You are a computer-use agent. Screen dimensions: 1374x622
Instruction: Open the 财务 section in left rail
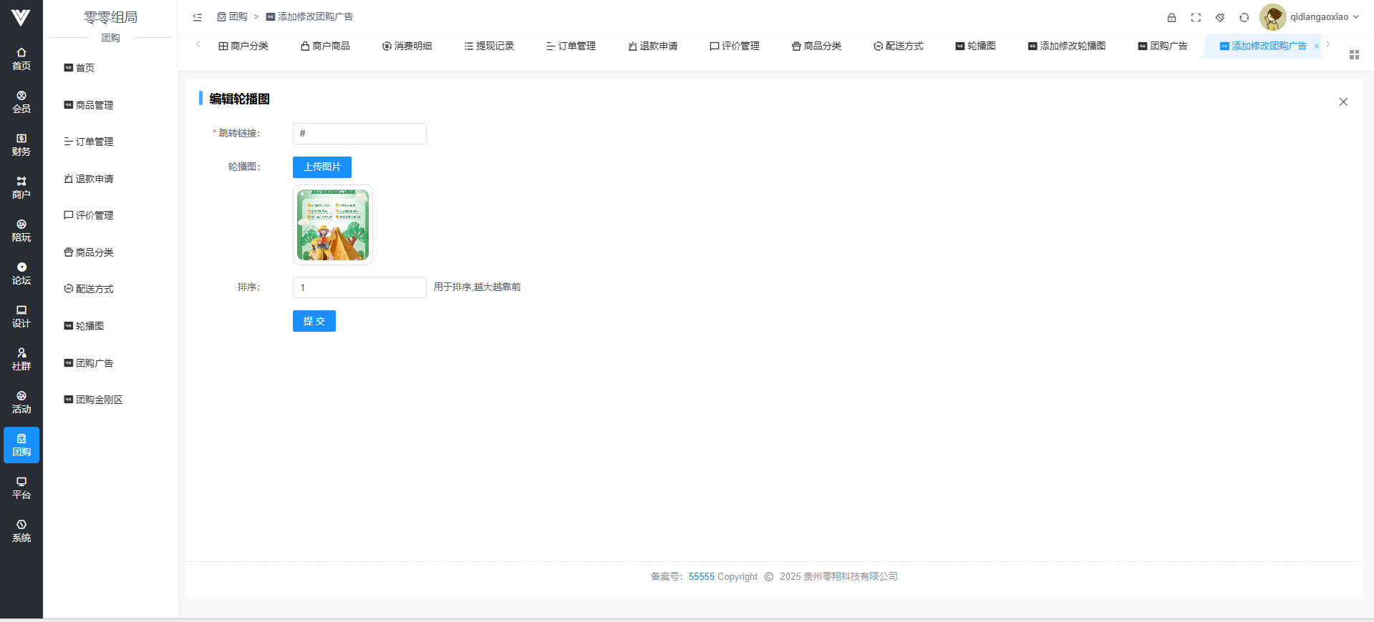click(x=21, y=144)
